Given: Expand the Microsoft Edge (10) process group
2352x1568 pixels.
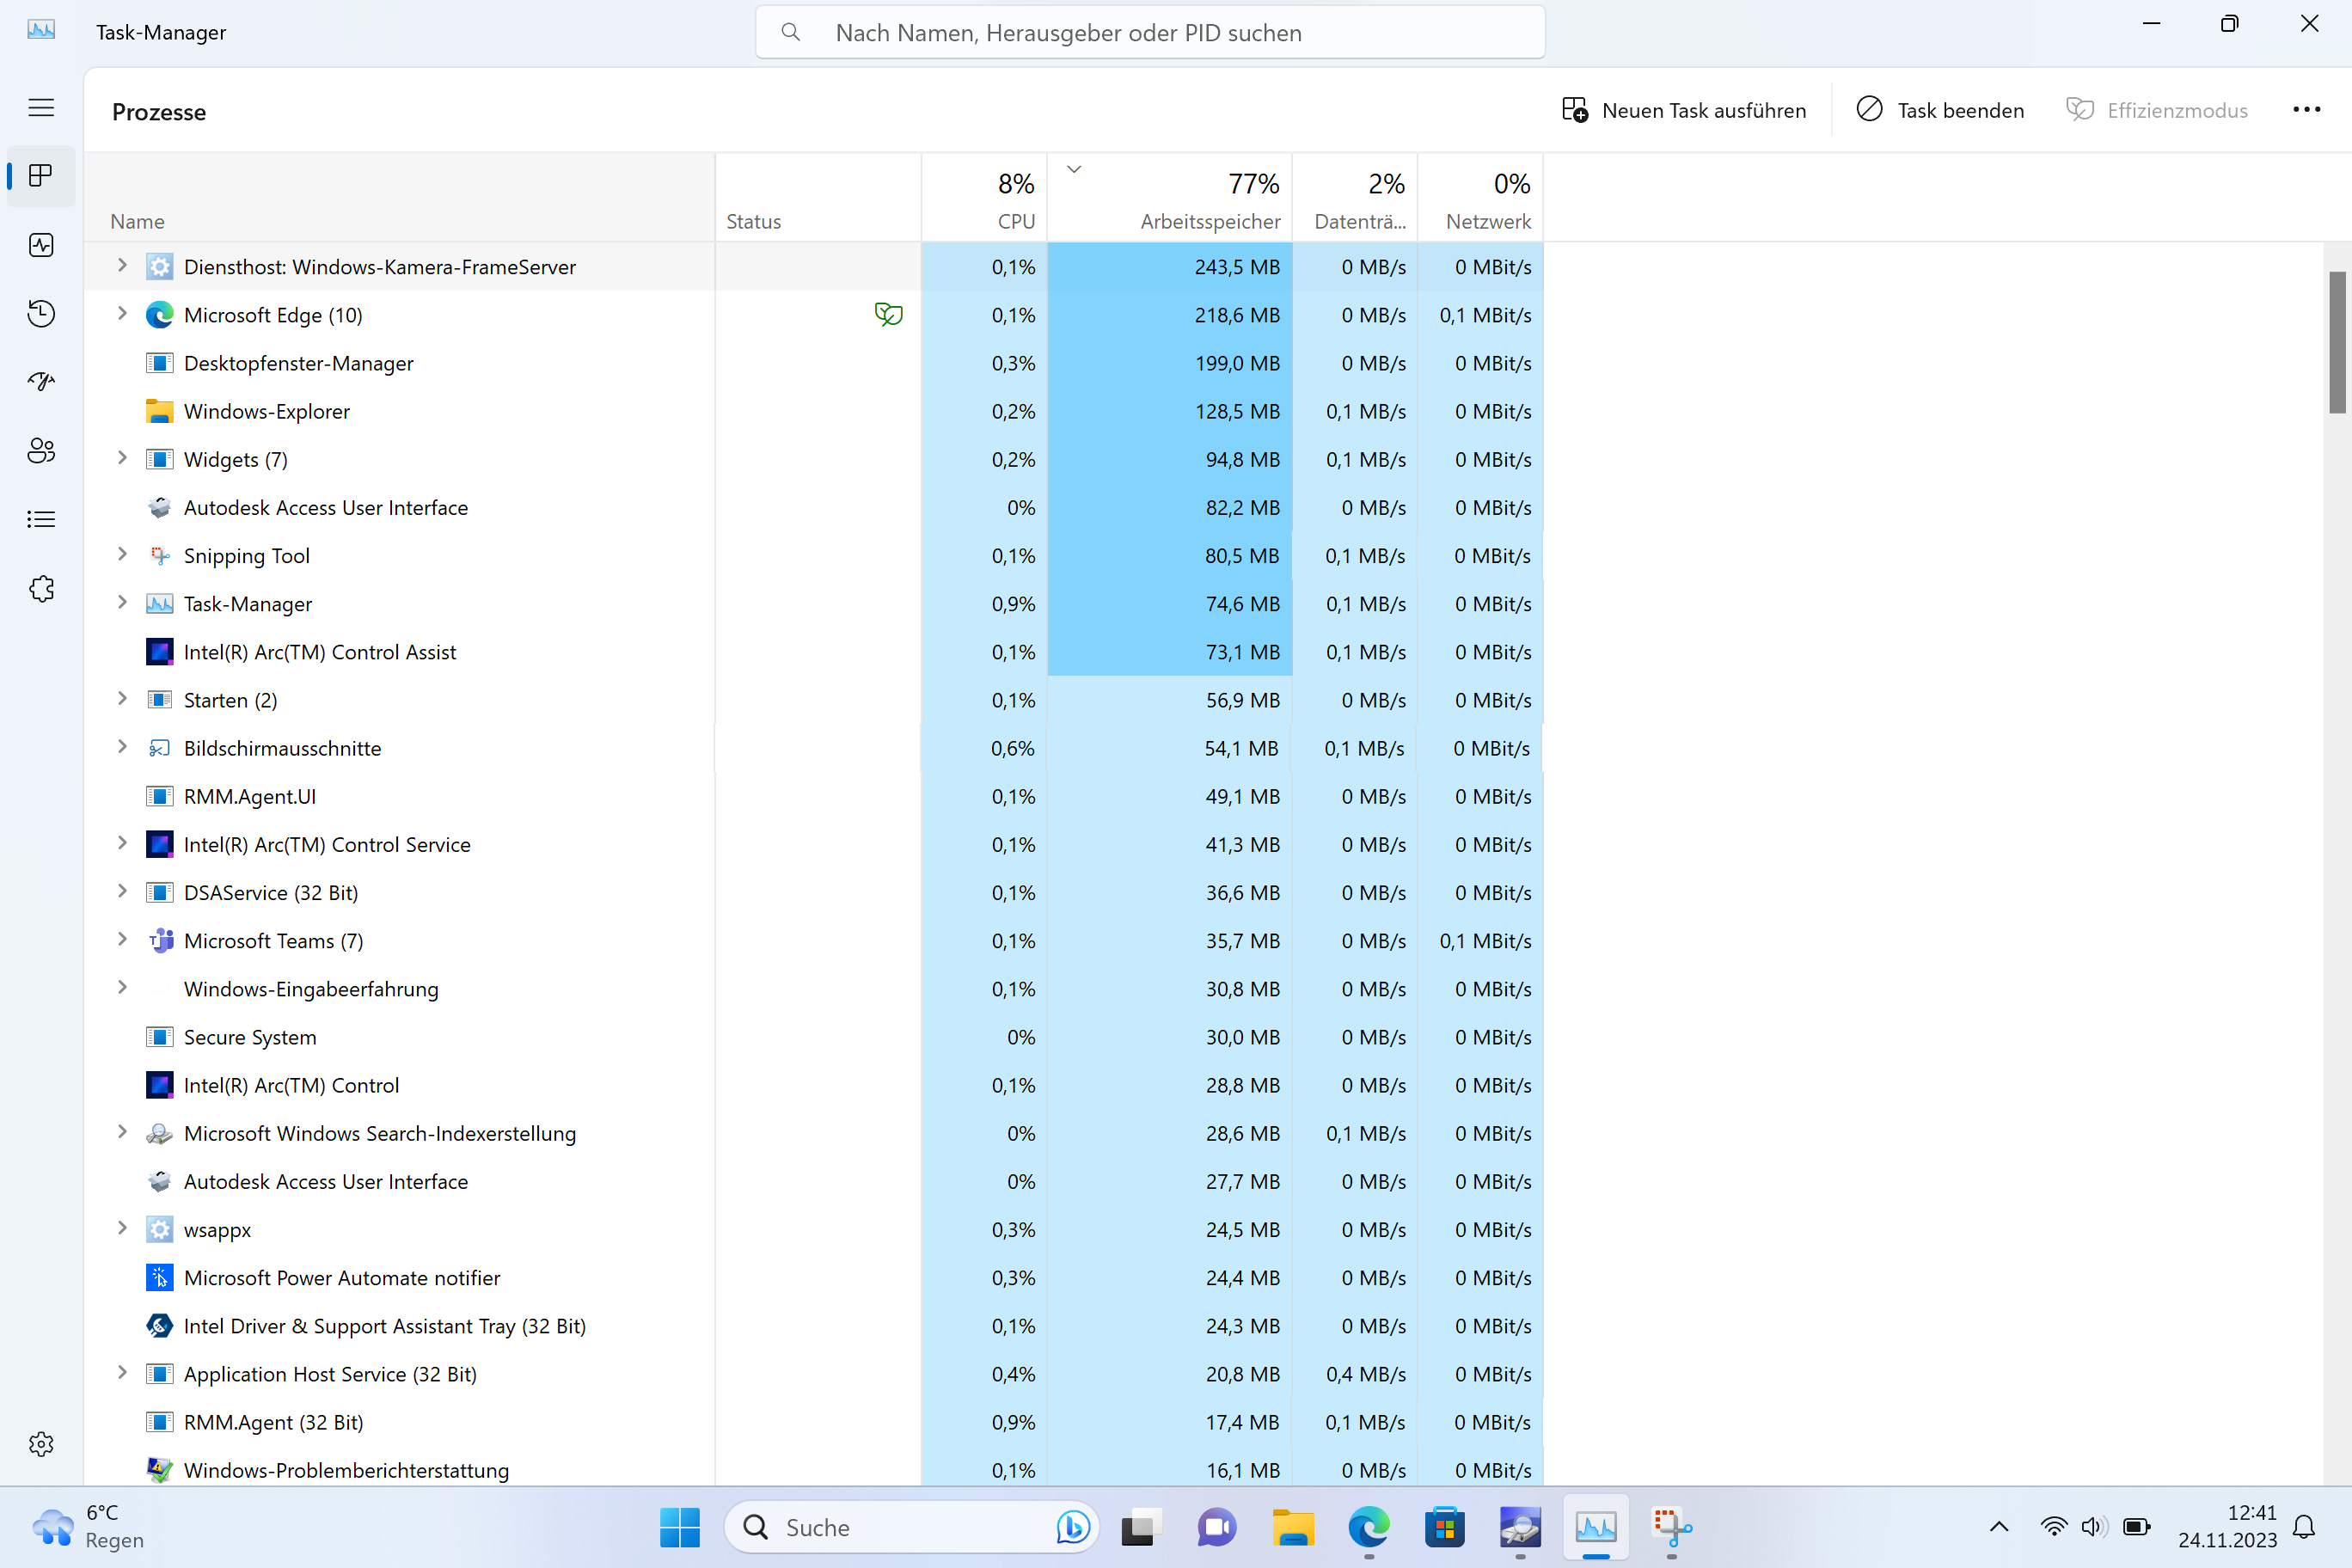Looking at the screenshot, I should 122,314.
